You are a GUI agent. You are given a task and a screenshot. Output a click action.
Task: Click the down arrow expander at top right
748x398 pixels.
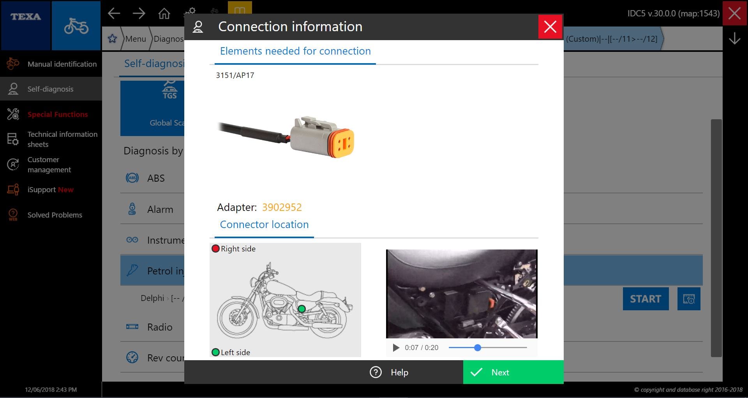click(x=734, y=39)
